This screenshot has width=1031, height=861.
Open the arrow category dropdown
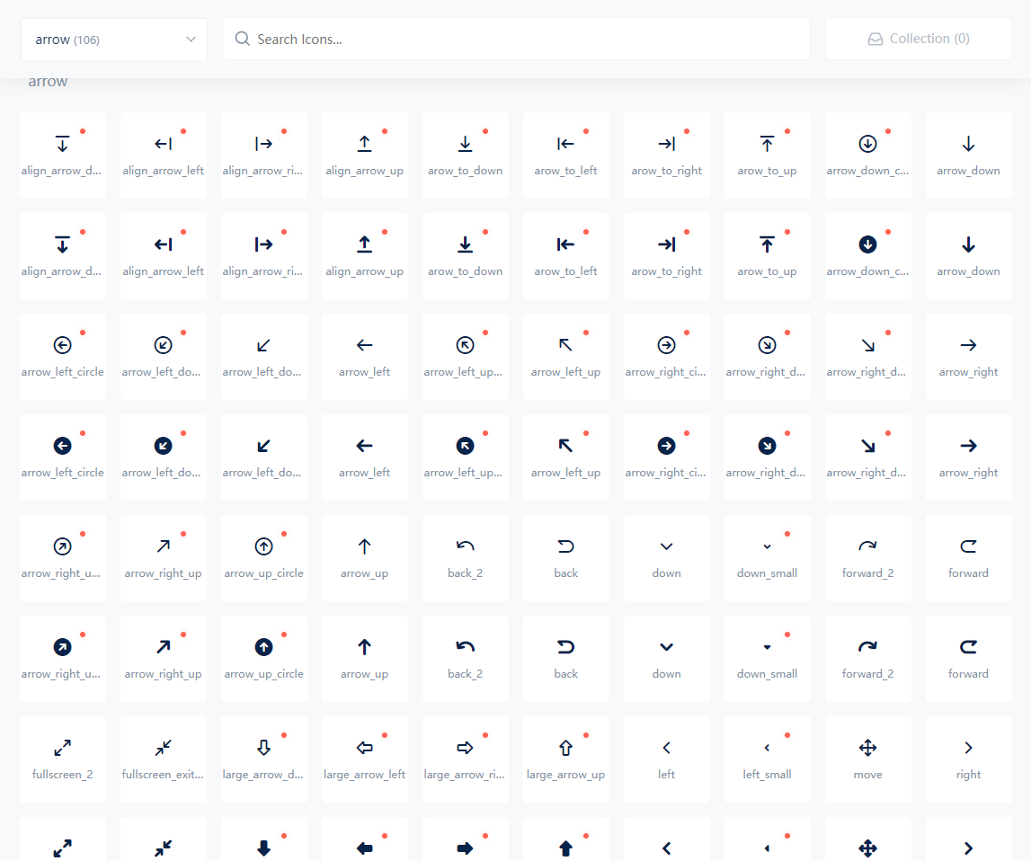tap(114, 40)
